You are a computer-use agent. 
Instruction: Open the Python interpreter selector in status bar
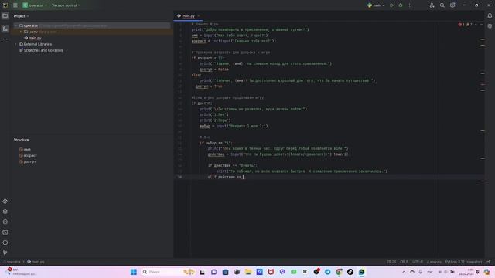pyautogui.click(x=463, y=262)
